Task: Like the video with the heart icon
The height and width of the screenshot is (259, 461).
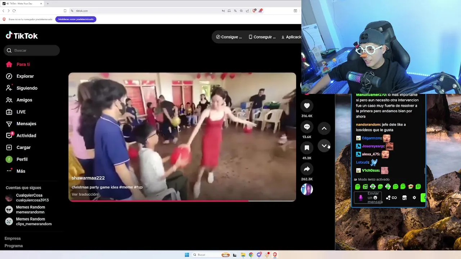Action: 307,106
